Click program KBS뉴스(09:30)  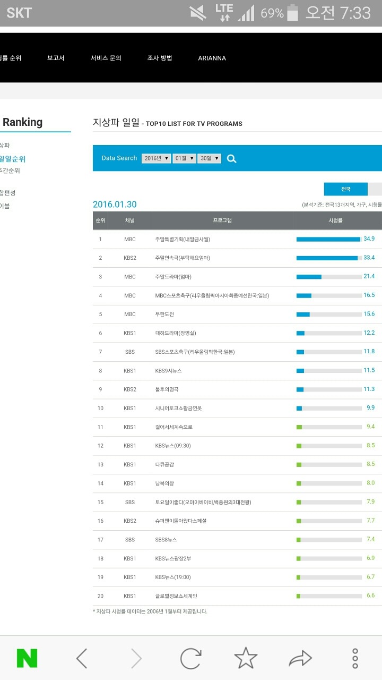click(173, 446)
